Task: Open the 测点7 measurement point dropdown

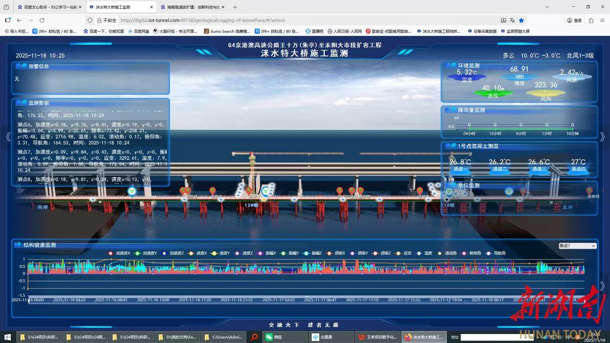Action: point(577,246)
